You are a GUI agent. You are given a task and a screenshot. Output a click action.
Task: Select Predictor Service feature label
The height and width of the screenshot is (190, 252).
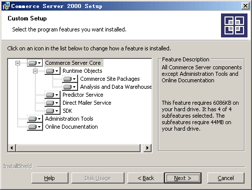[x=83, y=95]
